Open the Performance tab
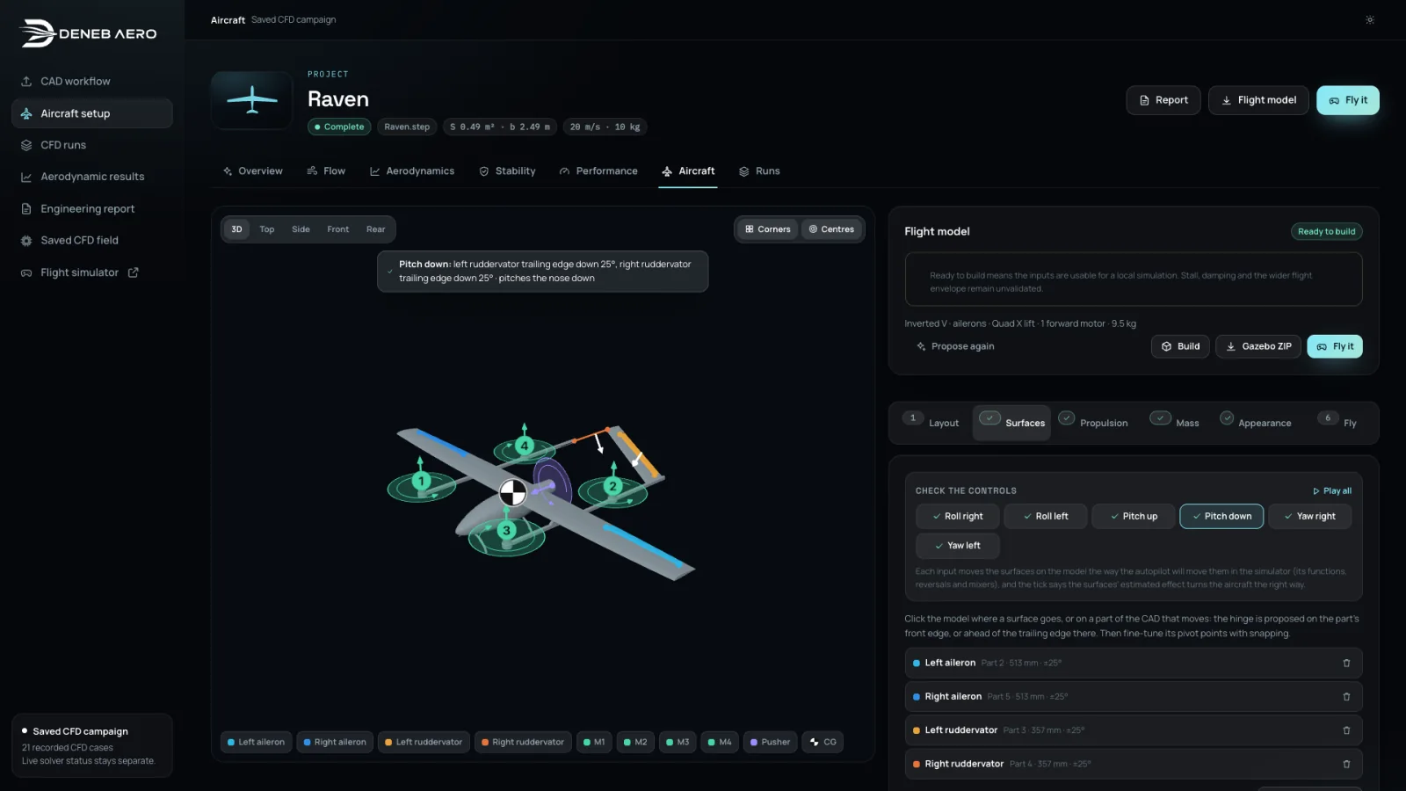Image resolution: width=1406 pixels, height=791 pixels. click(x=598, y=171)
